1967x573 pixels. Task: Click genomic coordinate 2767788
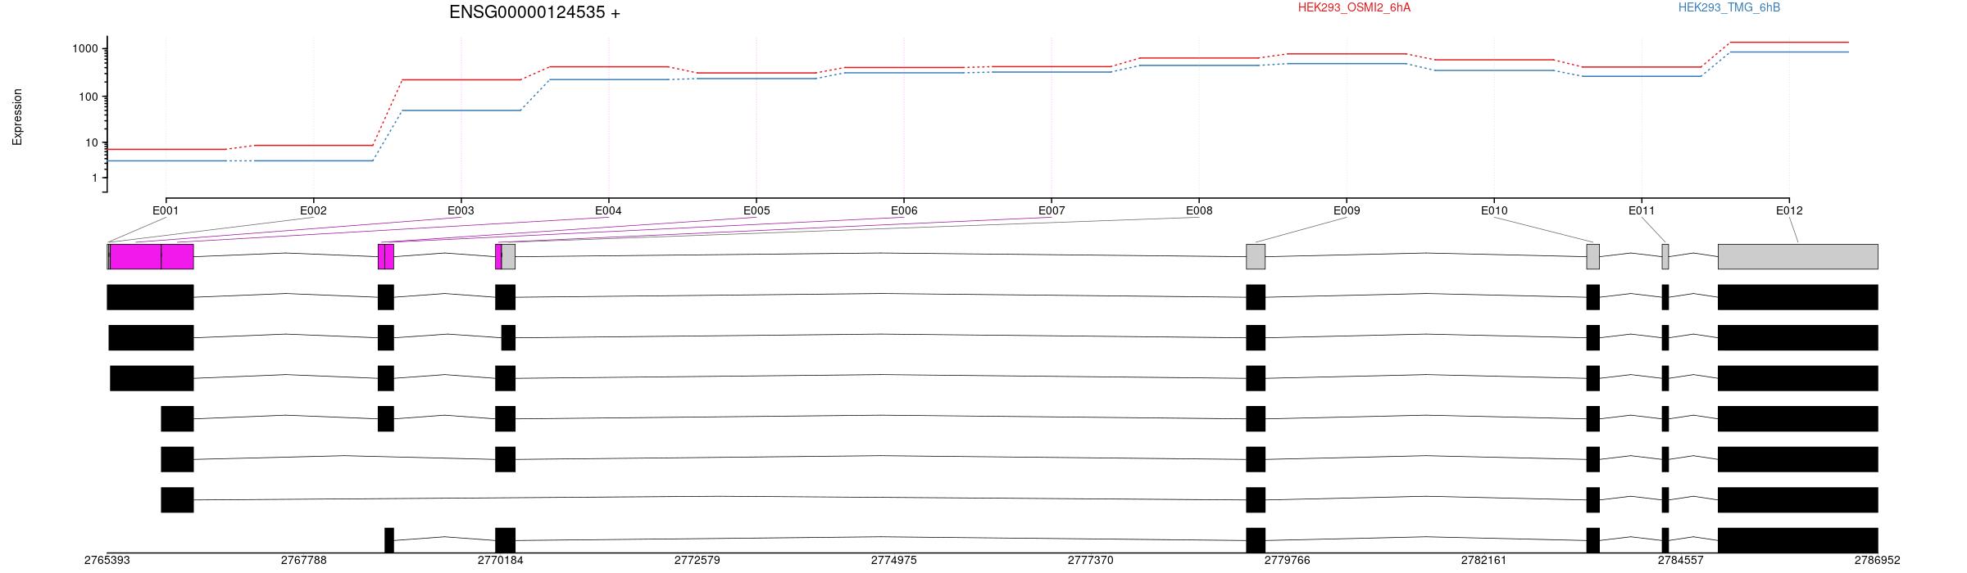click(304, 561)
